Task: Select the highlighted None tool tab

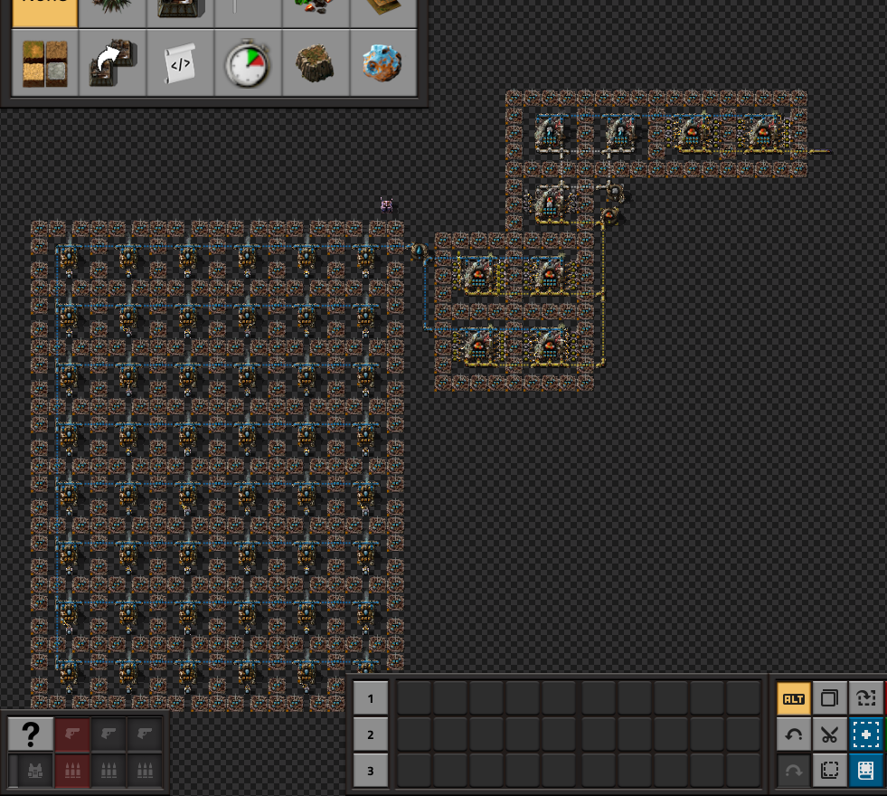Action: pos(44,13)
